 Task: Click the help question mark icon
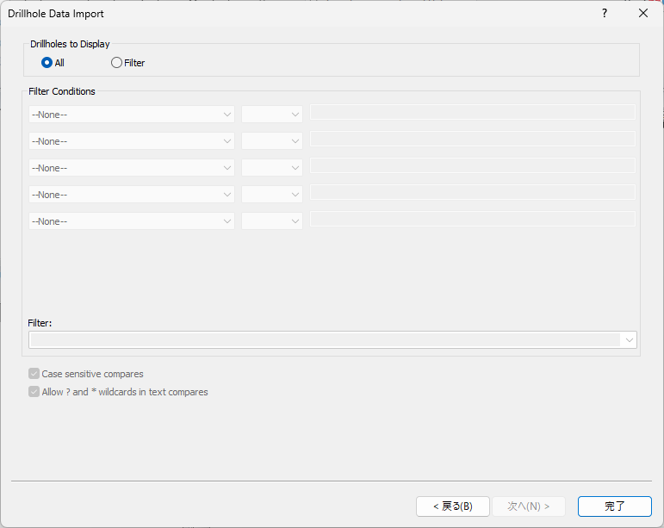click(x=605, y=14)
